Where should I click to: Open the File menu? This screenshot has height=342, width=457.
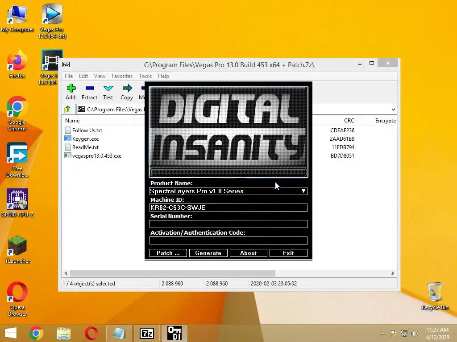click(69, 76)
